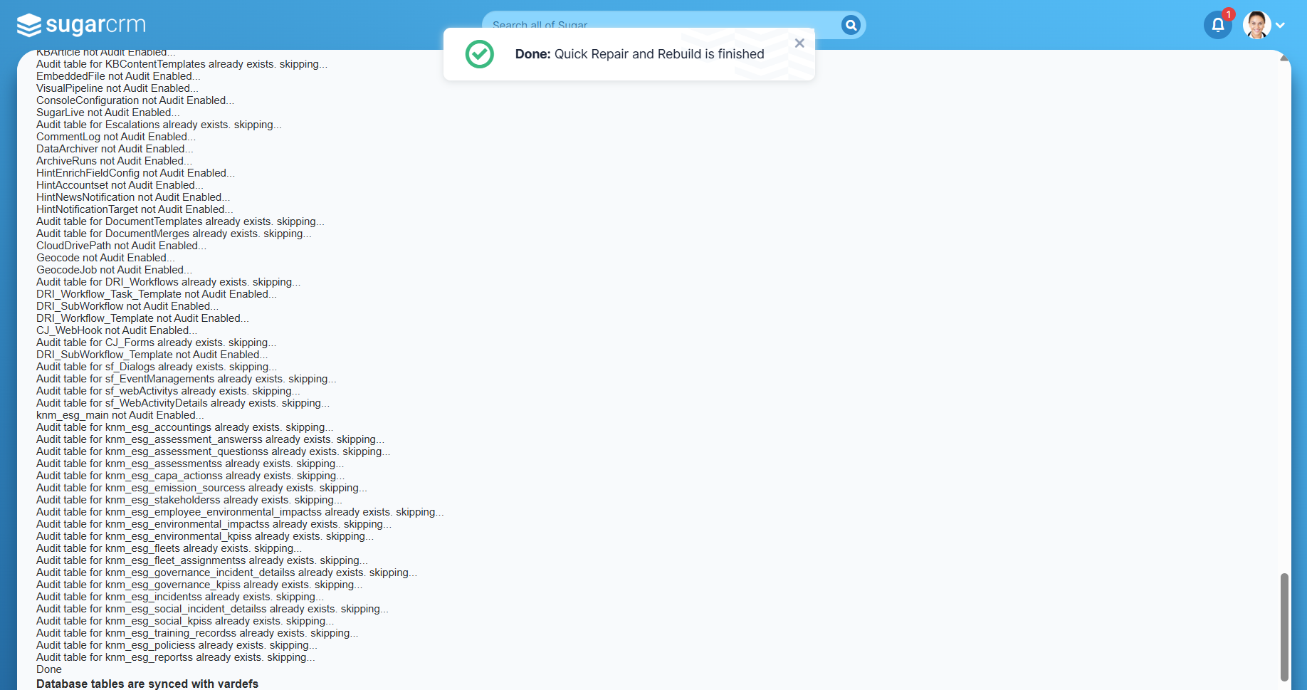The image size is (1307, 690).
Task: Select 'SugarLive not Audit Enabled' line
Action: point(108,113)
